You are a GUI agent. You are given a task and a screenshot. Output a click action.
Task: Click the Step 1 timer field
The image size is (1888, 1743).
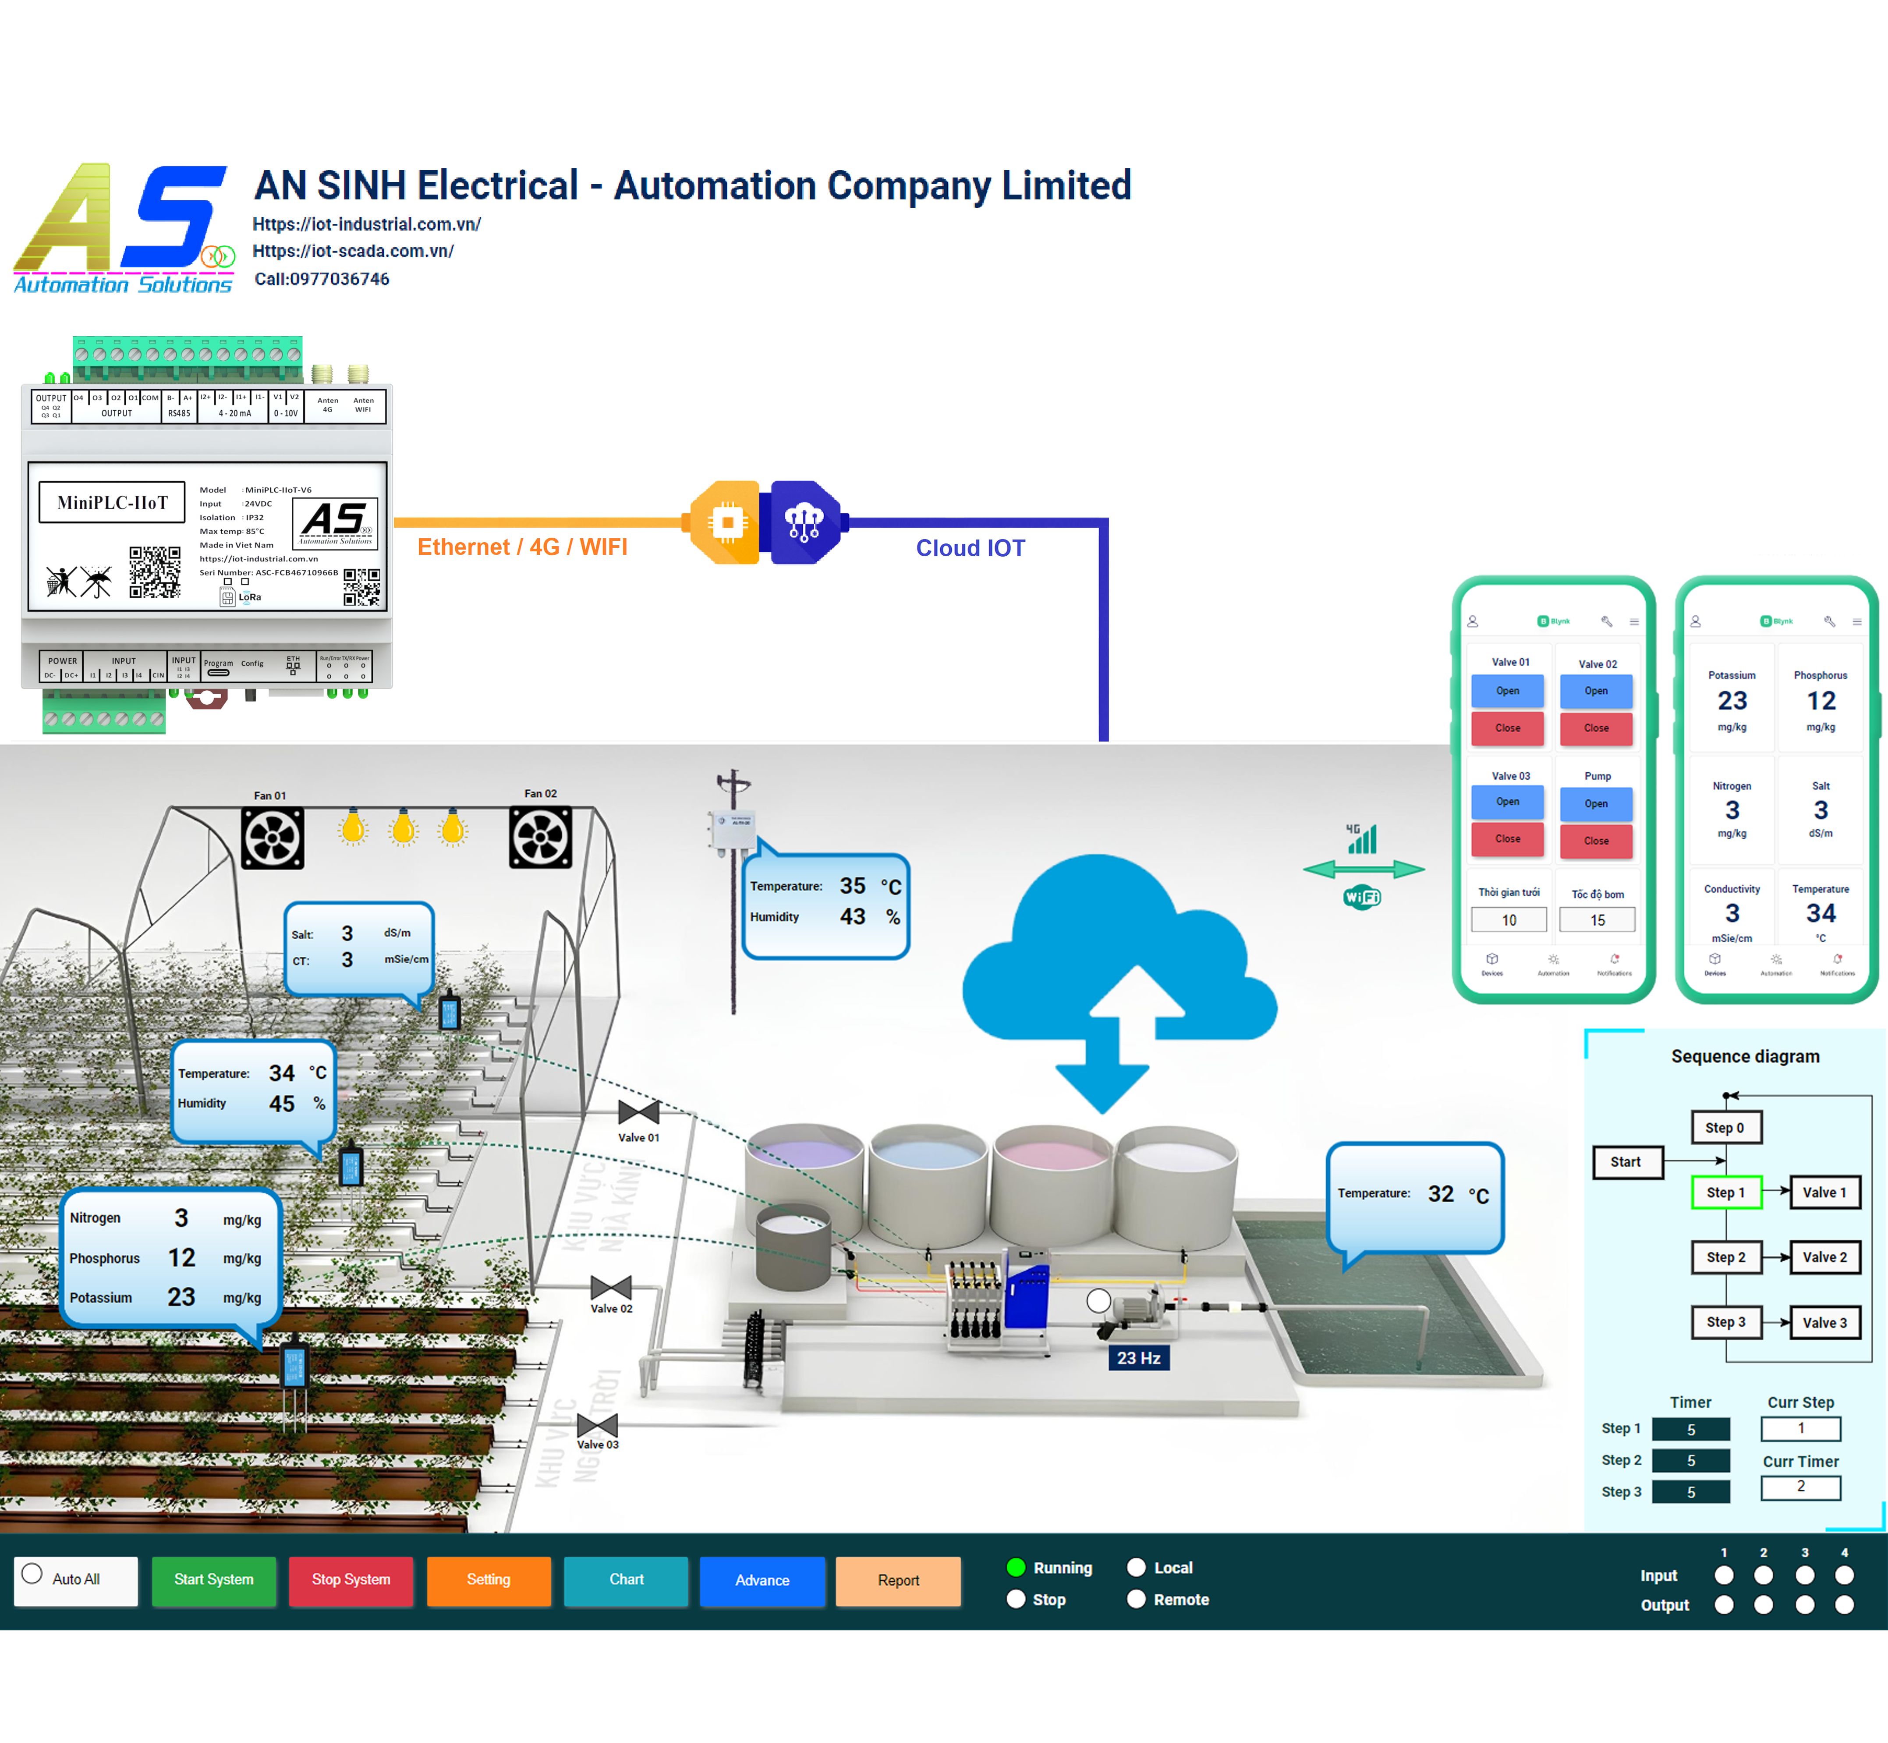1691,1429
